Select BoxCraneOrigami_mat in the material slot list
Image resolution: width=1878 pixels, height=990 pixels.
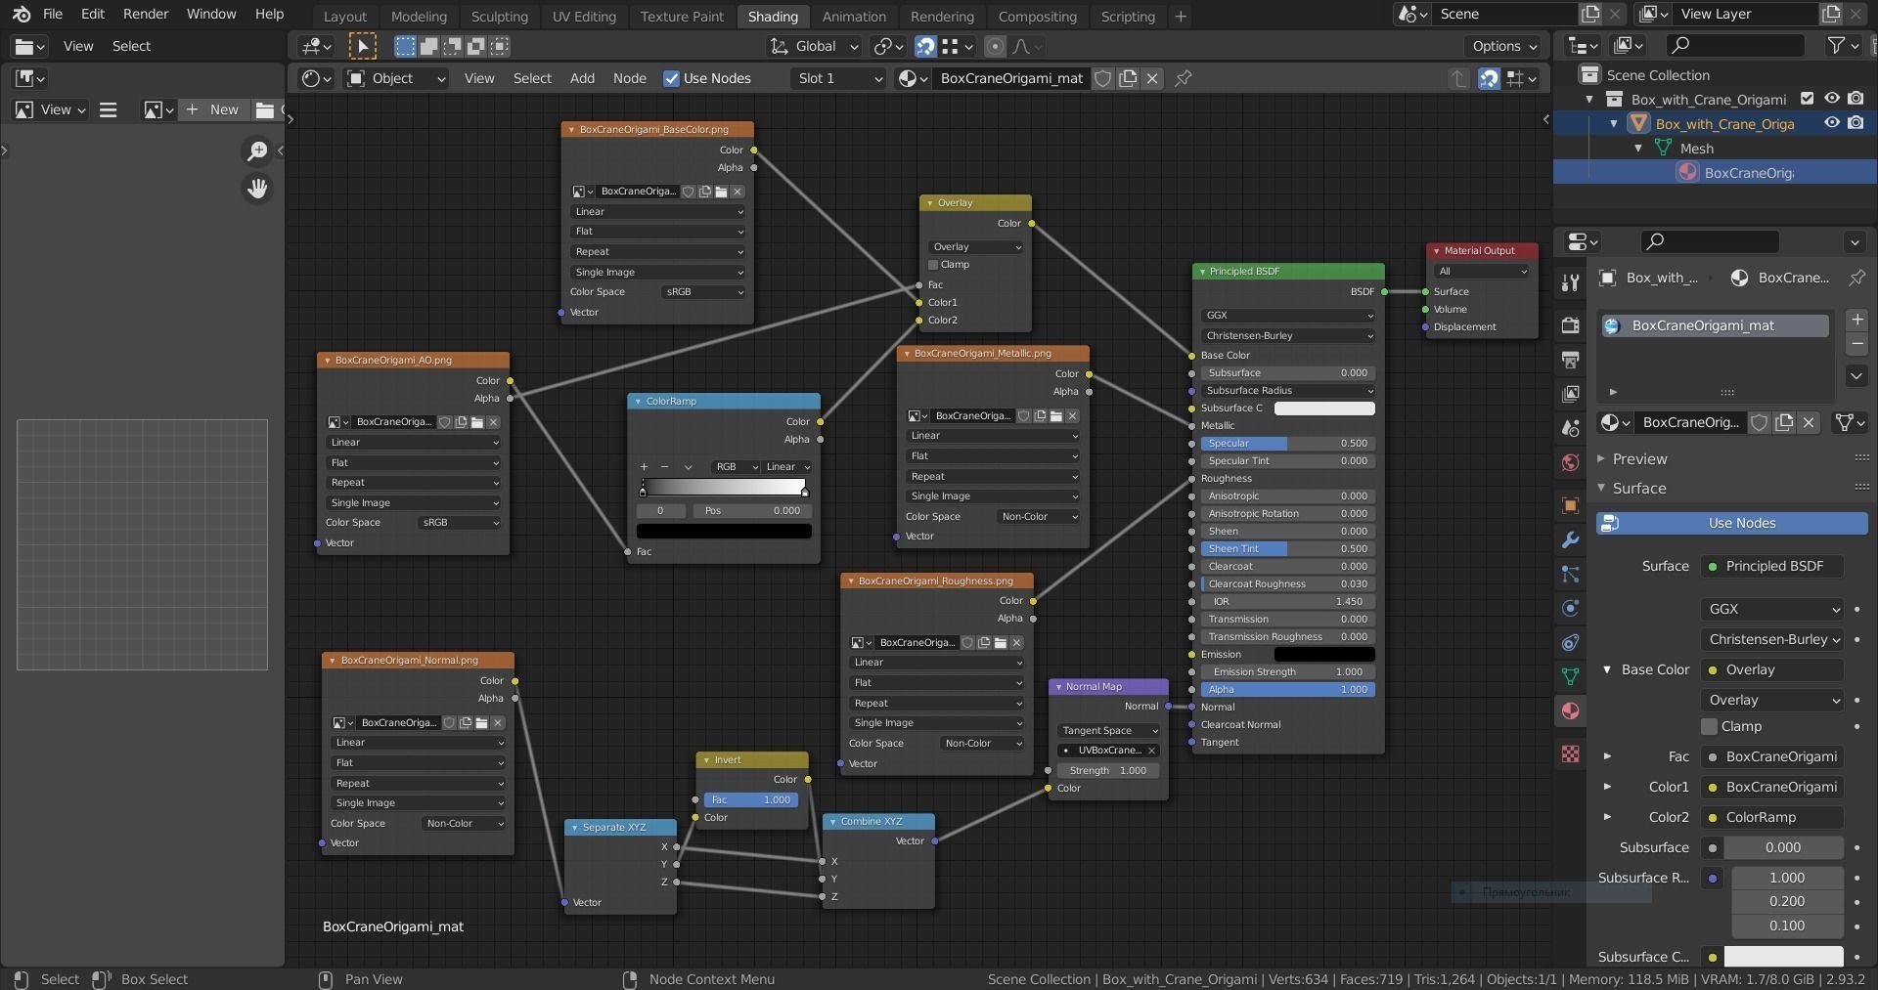(x=1715, y=325)
